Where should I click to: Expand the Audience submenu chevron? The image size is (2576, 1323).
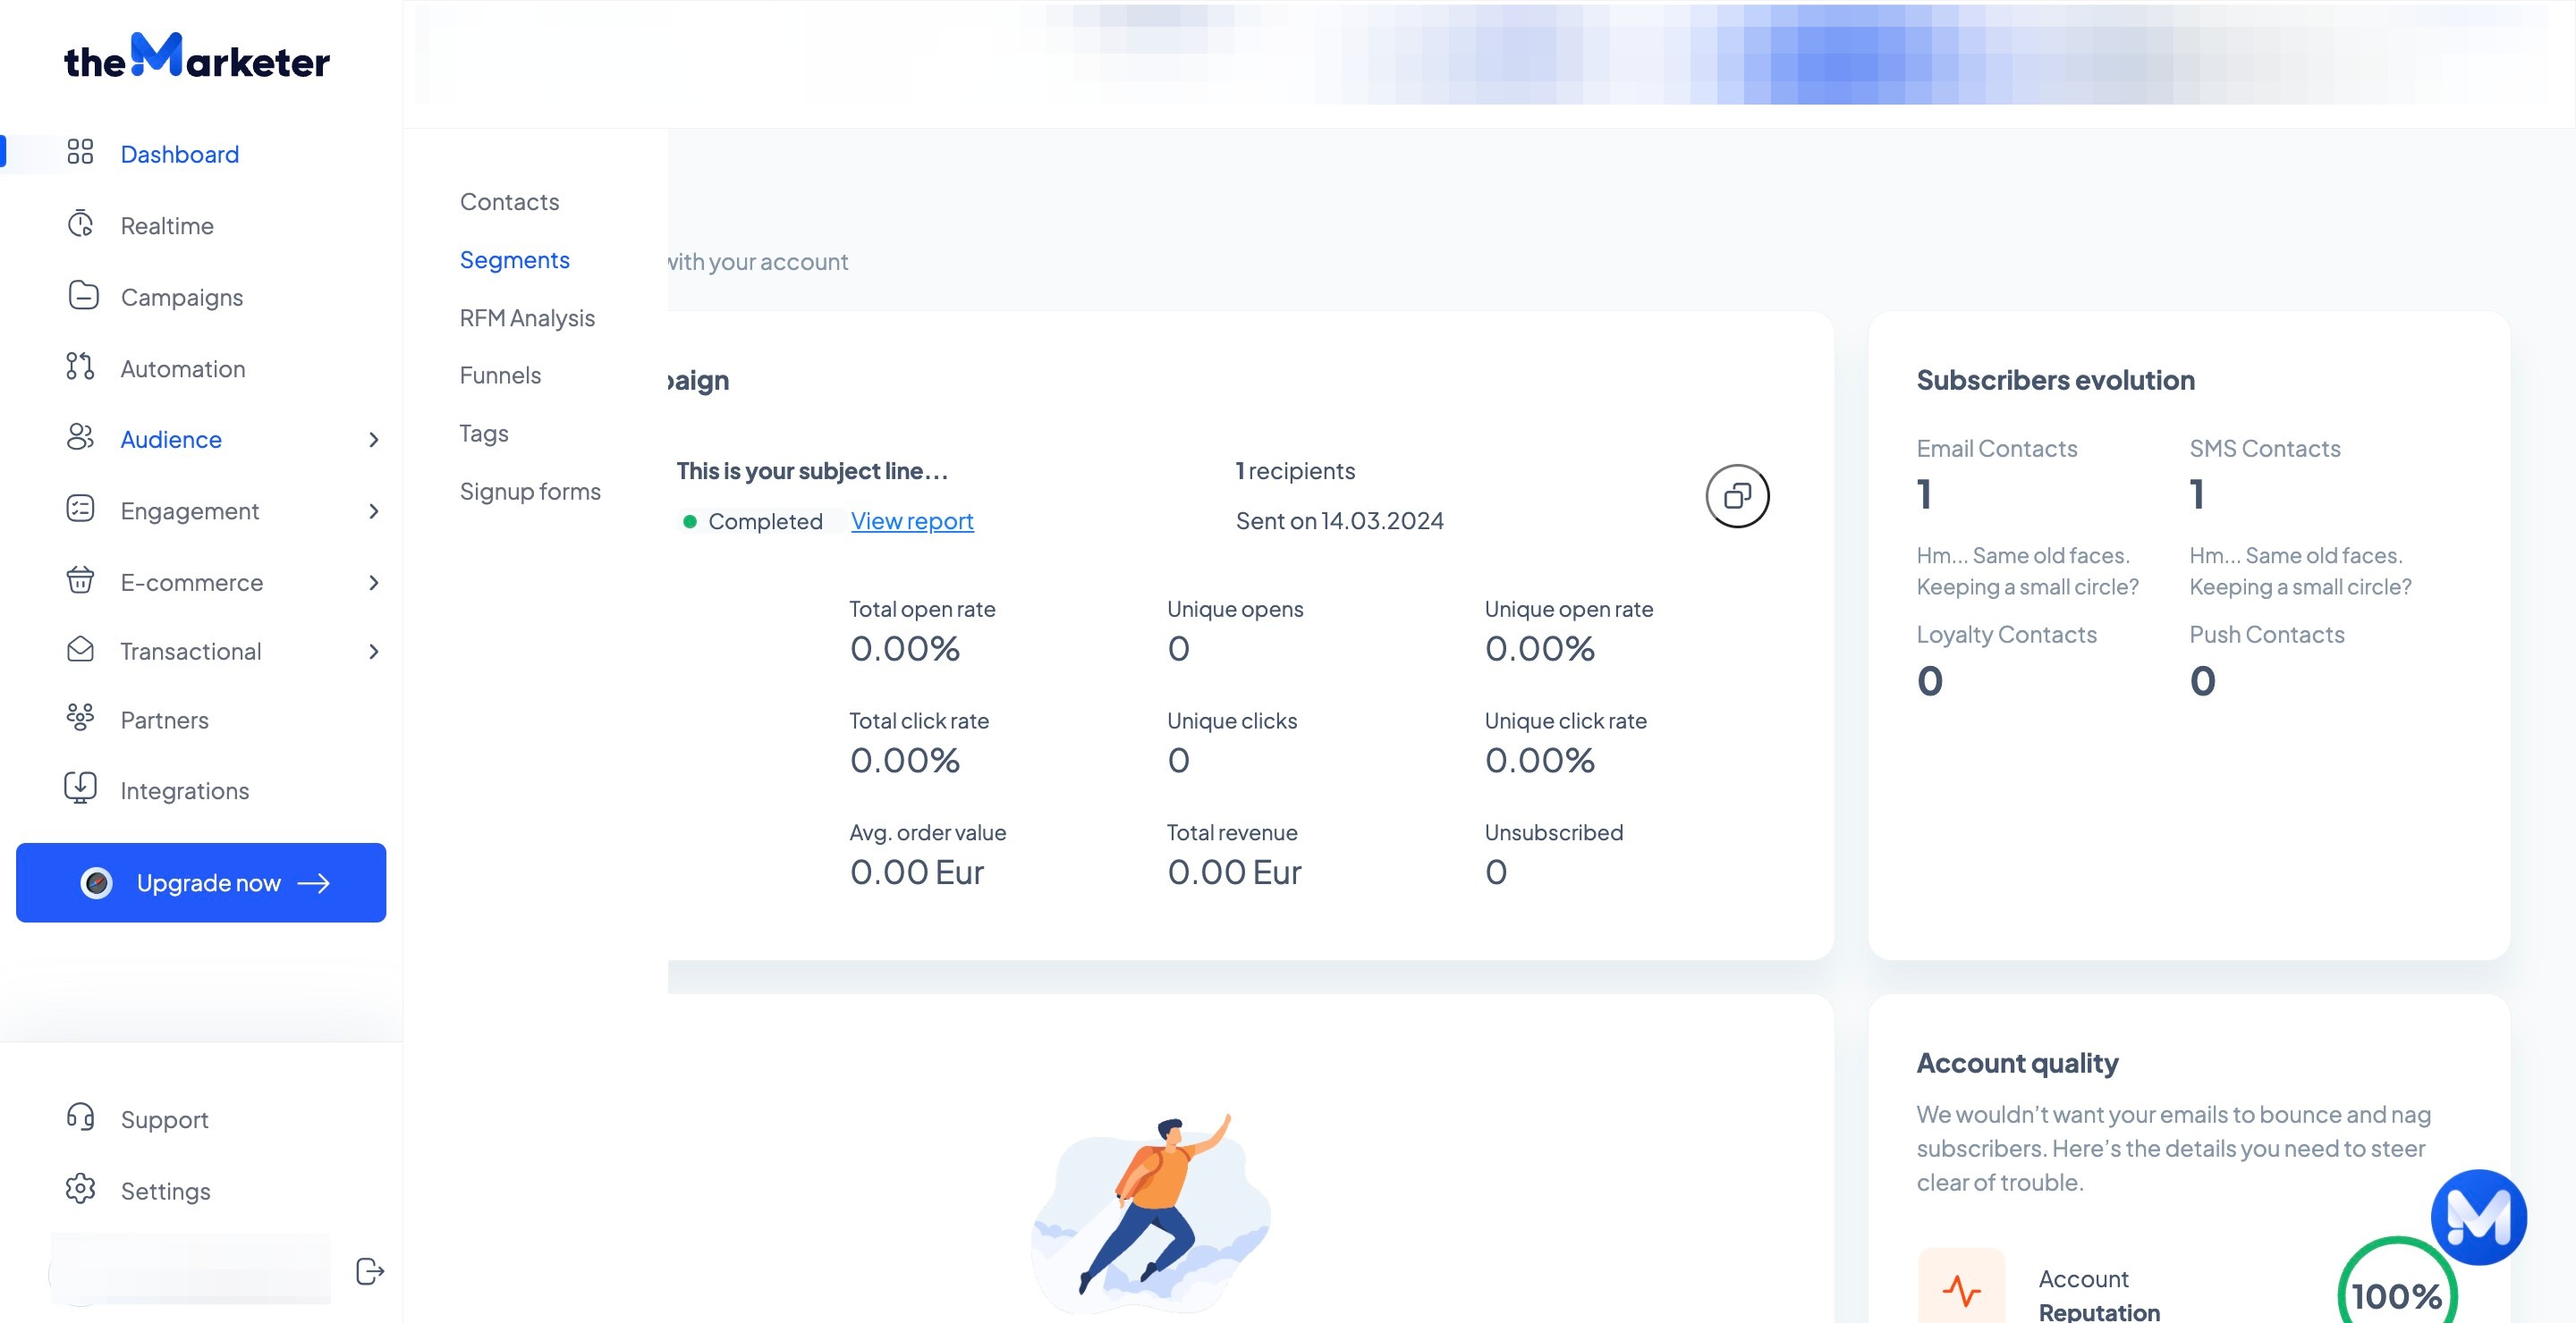point(374,440)
